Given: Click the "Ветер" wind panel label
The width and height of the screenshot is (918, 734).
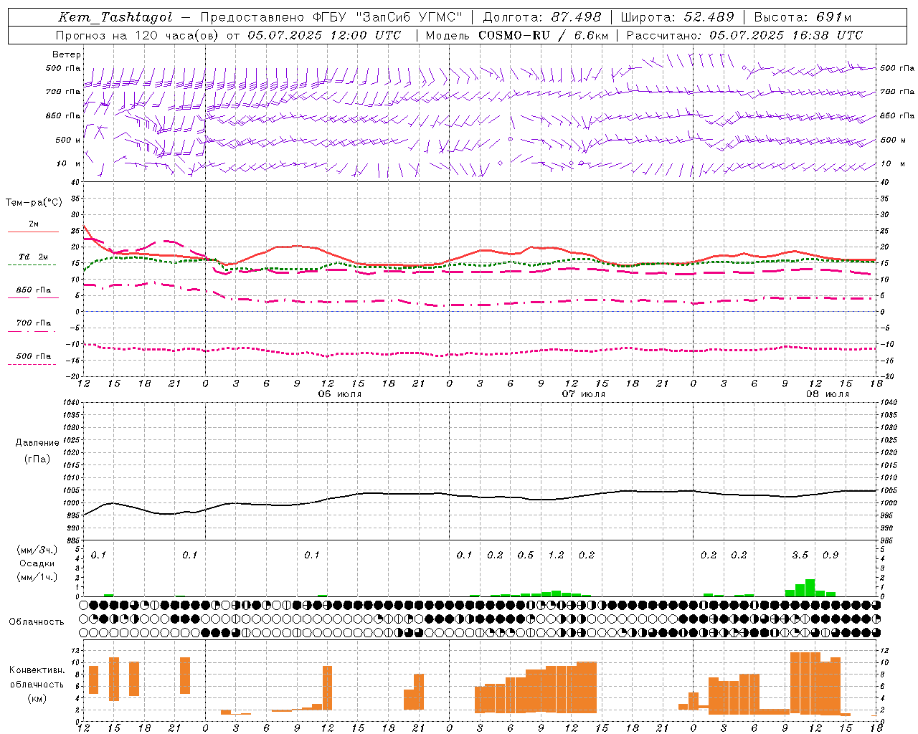Looking at the screenshot, I should click(67, 54).
